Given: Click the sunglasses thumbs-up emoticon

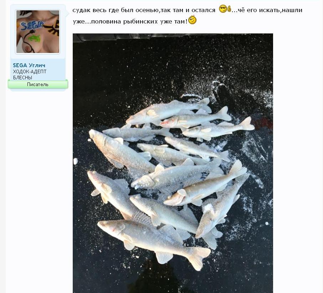Looking at the screenshot, I should point(225,9).
